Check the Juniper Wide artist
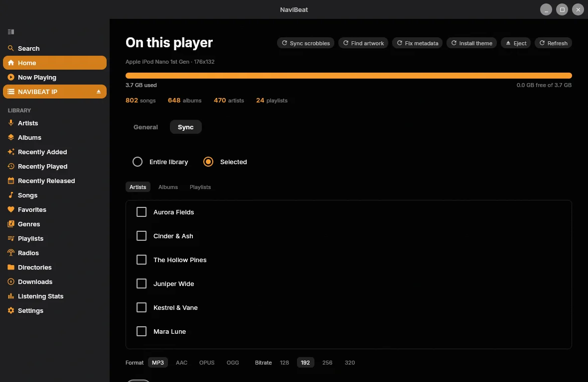The height and width of the screenshot is (382, 588). click(x=142, y=284)
